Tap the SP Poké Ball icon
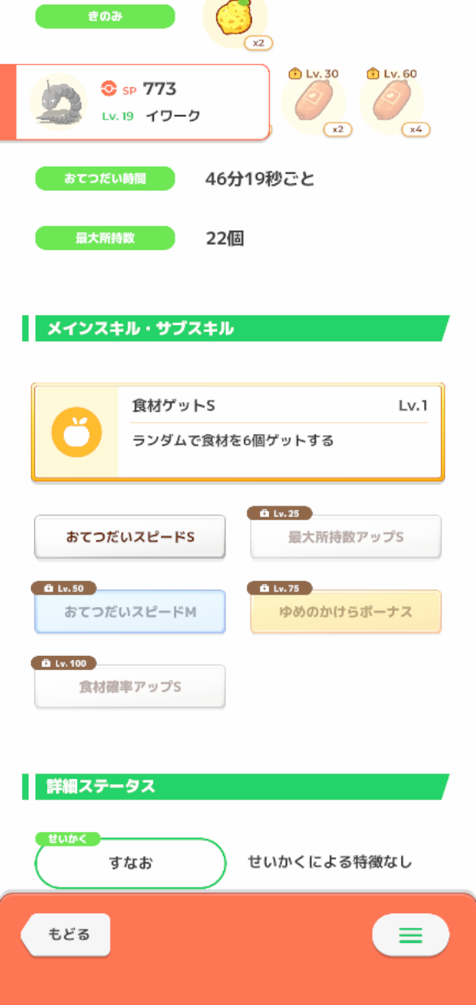The height and width of the screenshot is (1005, 476). (x=108, y=89)
